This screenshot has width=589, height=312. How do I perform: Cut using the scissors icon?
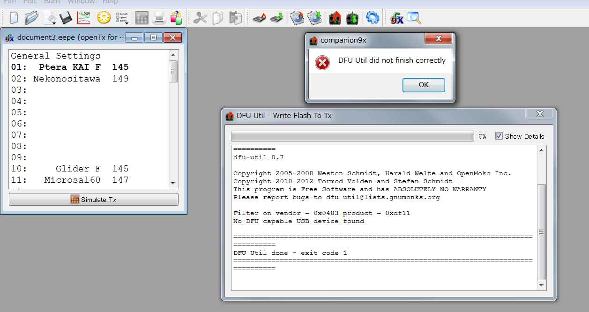(x=201, y=18)
